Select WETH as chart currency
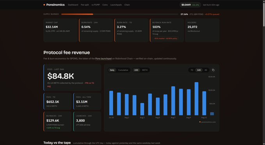265x145 pixels. click(145, 70)
